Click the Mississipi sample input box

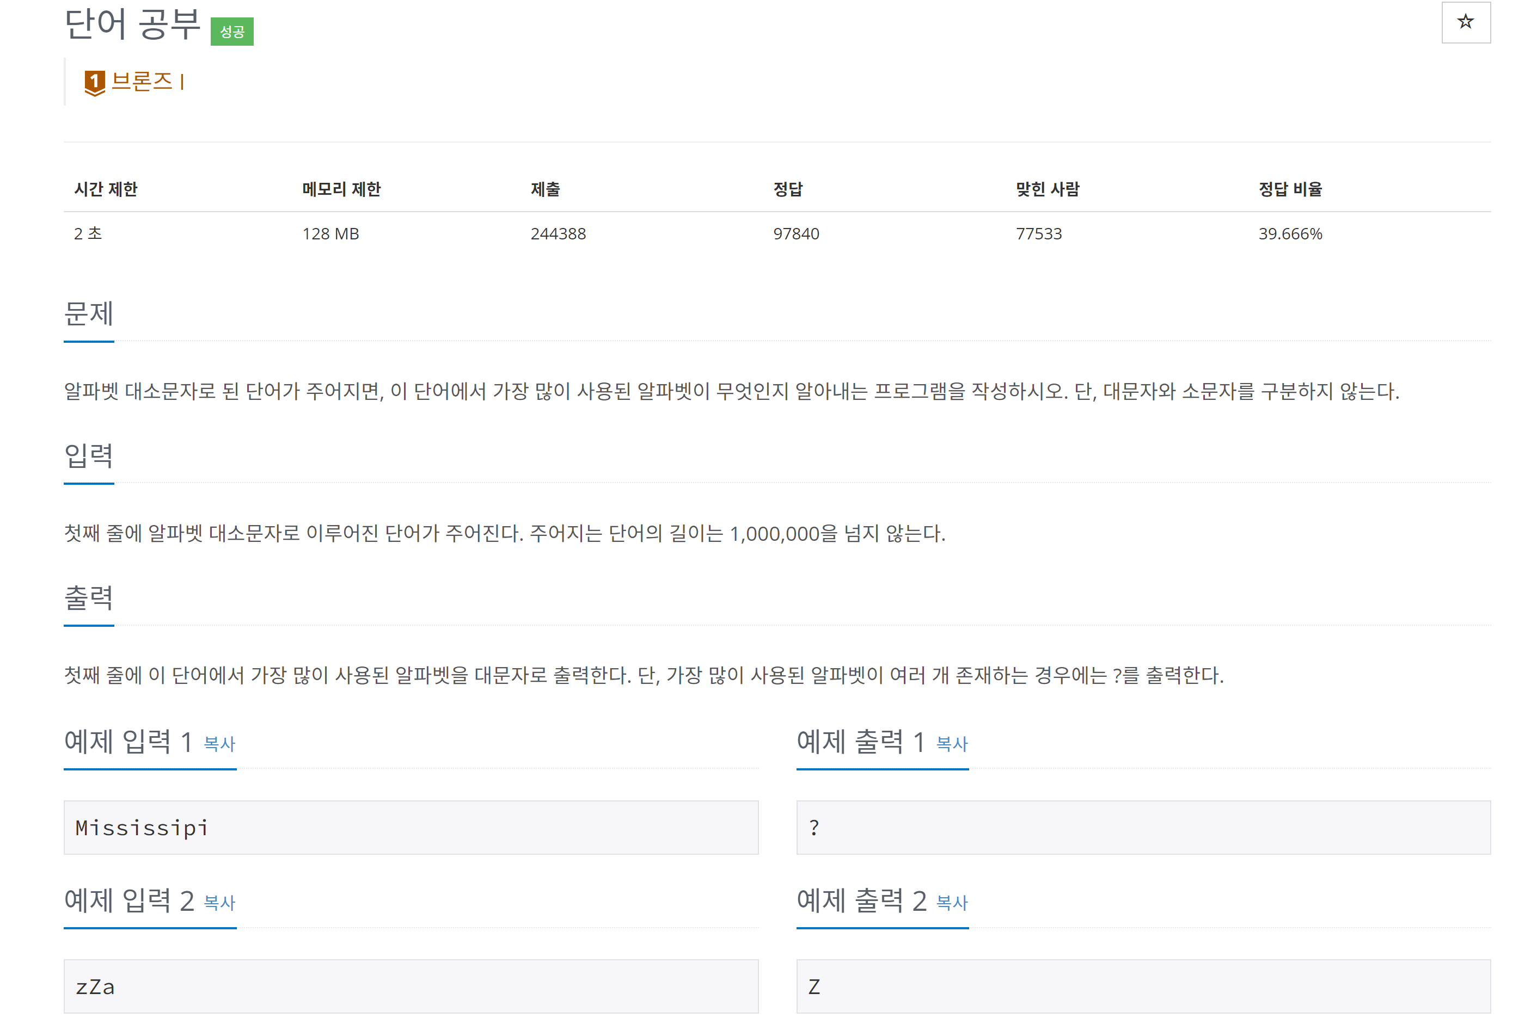point(411,827)
